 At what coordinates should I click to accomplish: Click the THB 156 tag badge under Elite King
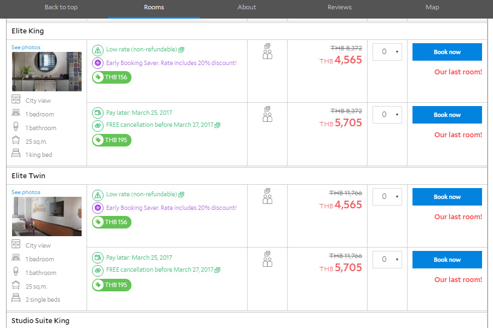(x=112, y=78)
